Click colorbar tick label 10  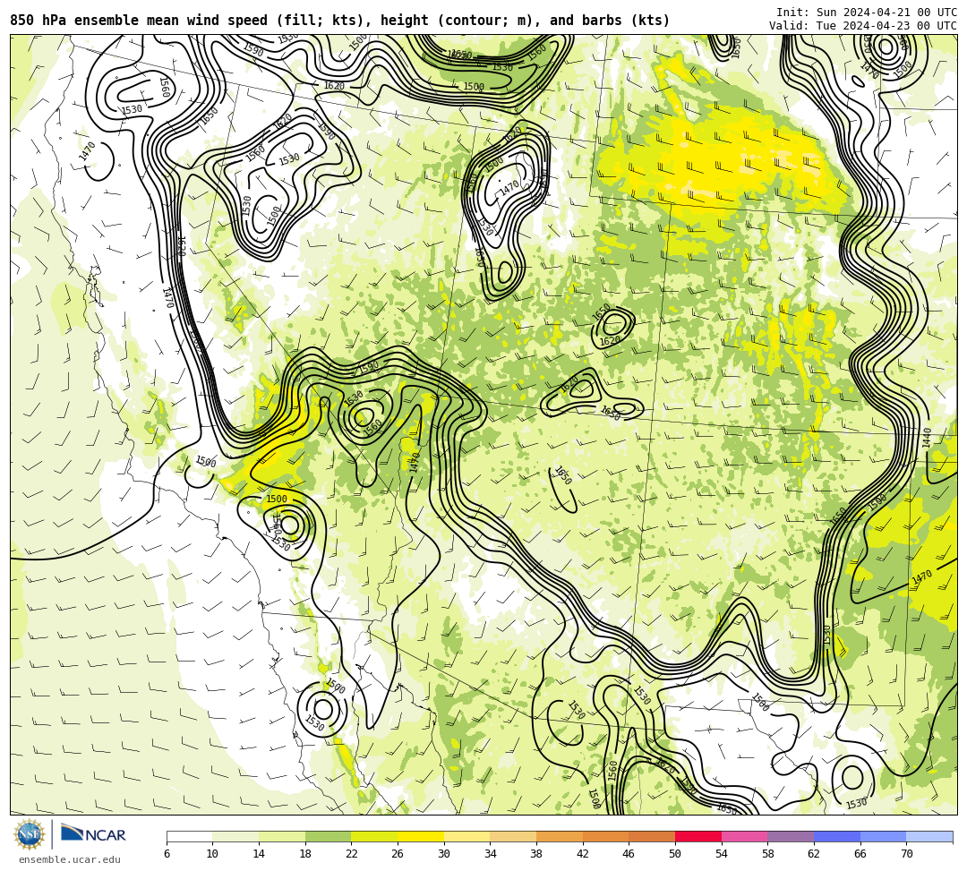(x=213, y=854)
